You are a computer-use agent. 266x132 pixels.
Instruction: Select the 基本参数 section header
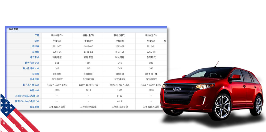tap(13, 29)
